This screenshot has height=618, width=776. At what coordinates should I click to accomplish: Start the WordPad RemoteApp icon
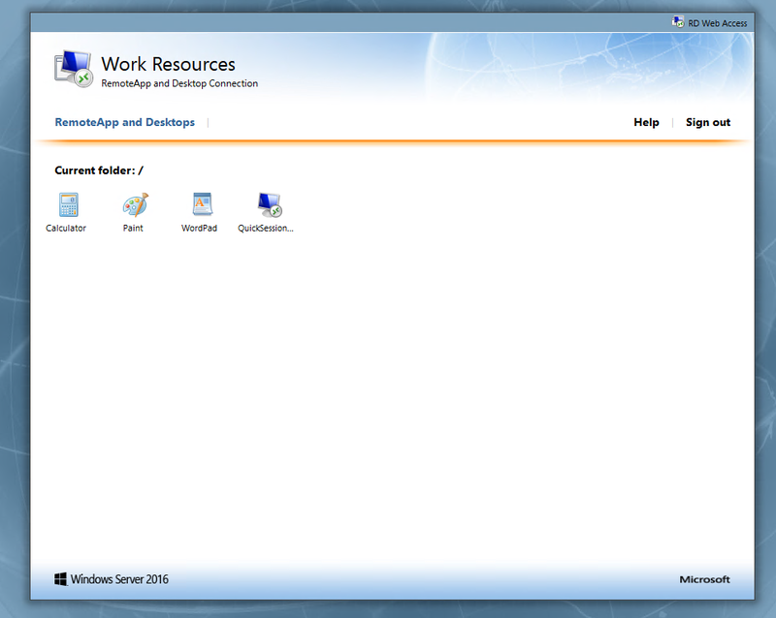(x=200, y=204)
